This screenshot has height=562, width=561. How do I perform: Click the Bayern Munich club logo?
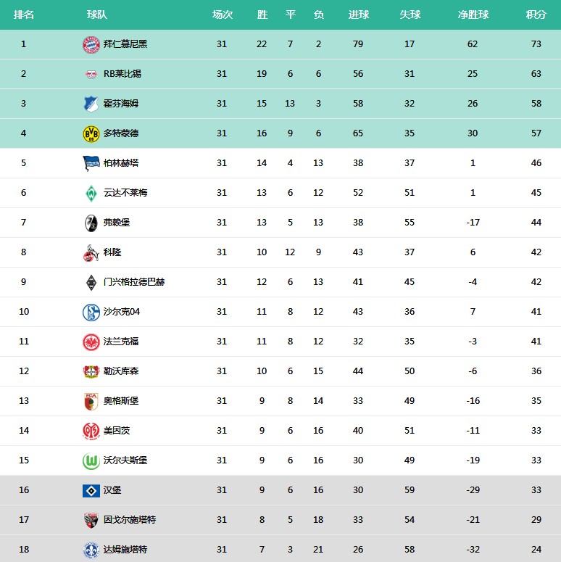(91, 44)
